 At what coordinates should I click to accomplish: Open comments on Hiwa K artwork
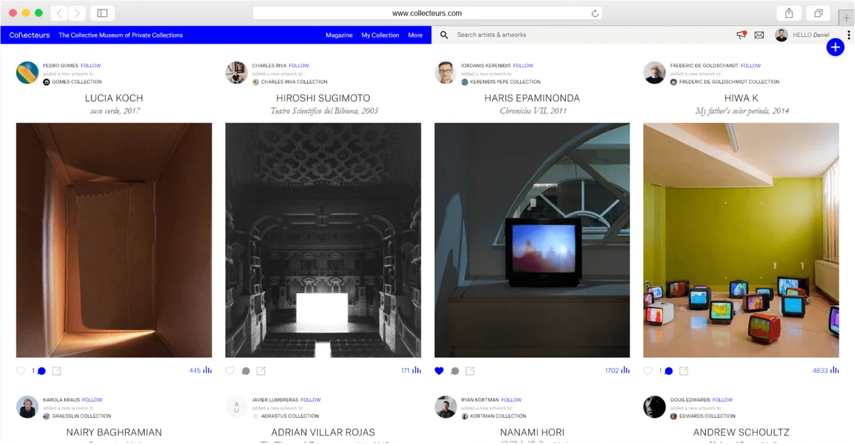click(x=669, y=371)
